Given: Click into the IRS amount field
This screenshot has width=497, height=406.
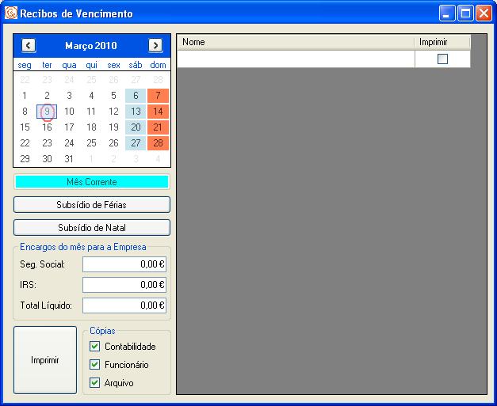Looking at the screenshot, I should point(124,285).
